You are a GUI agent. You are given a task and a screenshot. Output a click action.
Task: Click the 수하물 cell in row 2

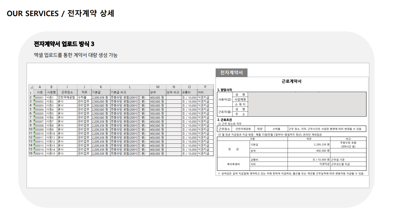[x=84, y=97]
